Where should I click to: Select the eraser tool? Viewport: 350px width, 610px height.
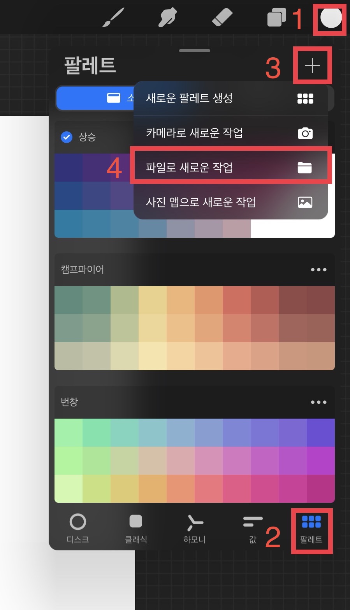[222, 18]
